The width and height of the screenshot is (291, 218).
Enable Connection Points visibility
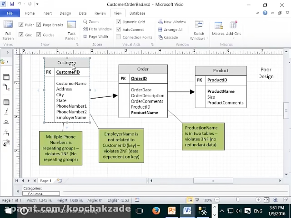pyautogui.click(x=119, y=37)
